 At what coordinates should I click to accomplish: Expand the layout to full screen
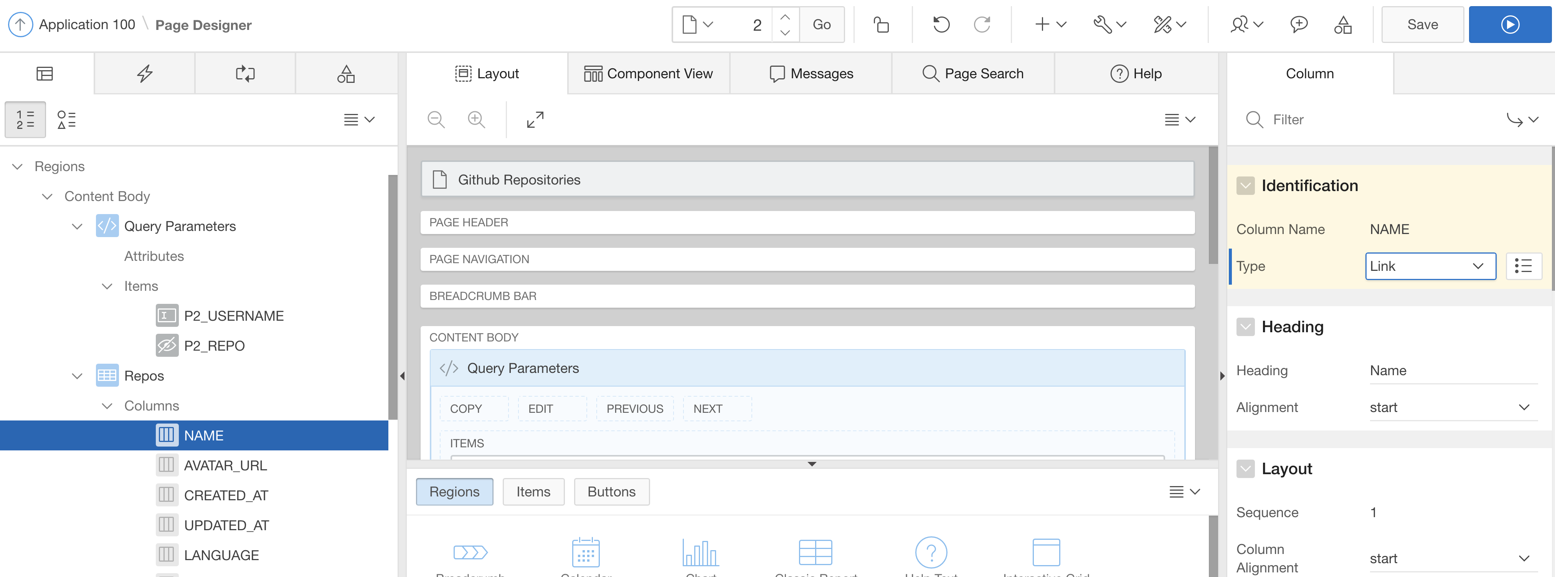(x=535, y=119)
